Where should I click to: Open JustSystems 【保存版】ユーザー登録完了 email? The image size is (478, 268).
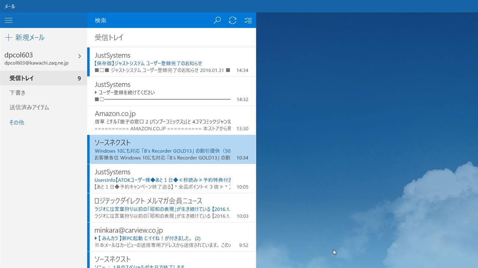(172, 62)
